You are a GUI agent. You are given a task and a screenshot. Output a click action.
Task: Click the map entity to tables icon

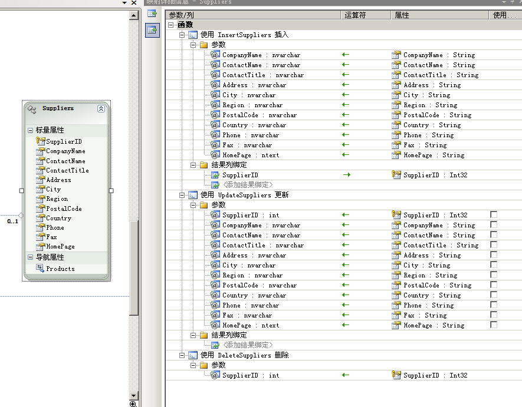pos(152,14)
